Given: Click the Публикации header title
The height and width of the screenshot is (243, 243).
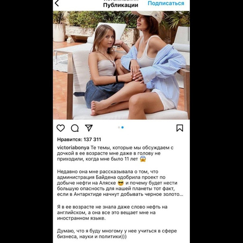Looking at the screenshot, I should (121, 5).
